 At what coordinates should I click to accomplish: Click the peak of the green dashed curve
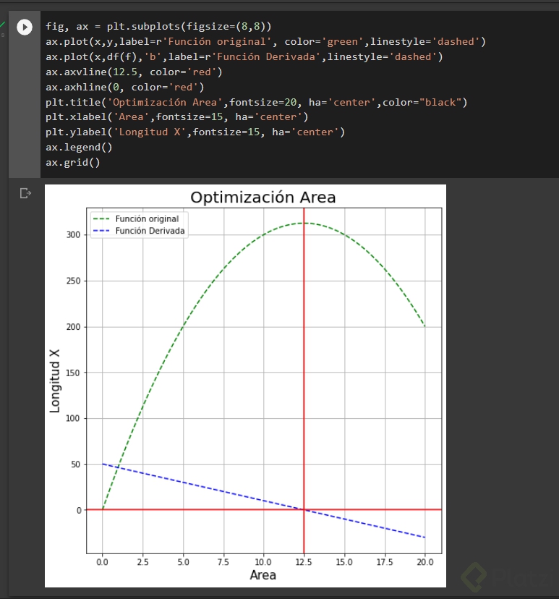[x=304, y=223]
